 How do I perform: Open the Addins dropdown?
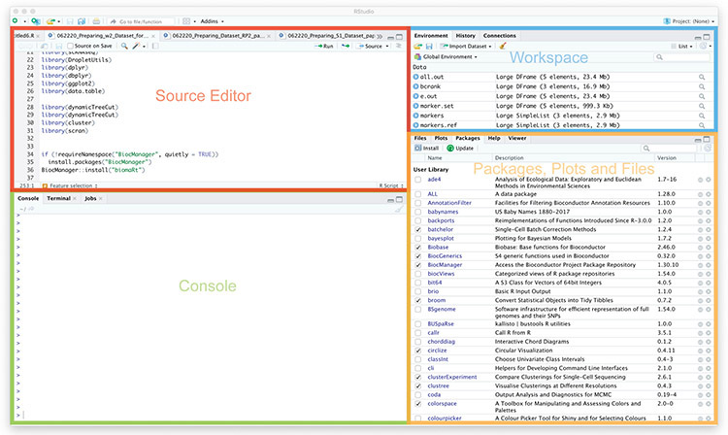(212, 21)
